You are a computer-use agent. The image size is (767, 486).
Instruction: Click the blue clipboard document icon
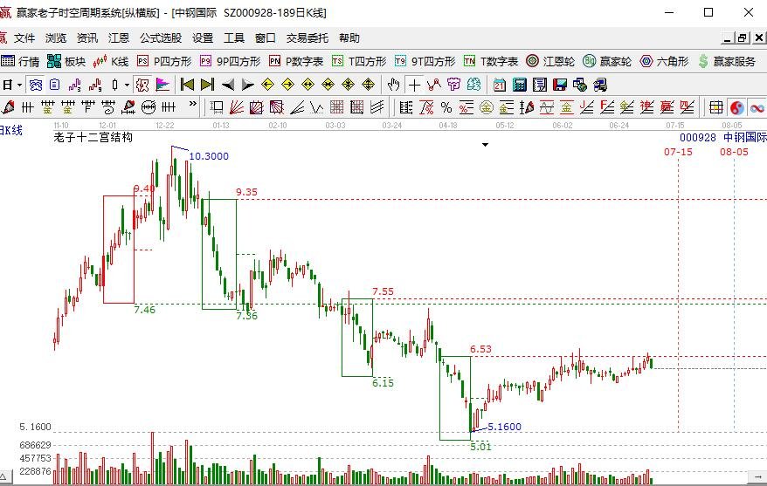coord(55,85)
